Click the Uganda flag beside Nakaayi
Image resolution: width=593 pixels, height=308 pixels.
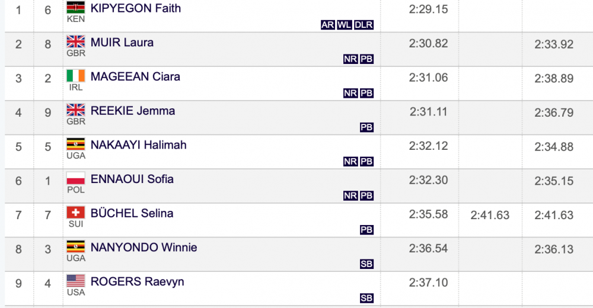point(76,144)
